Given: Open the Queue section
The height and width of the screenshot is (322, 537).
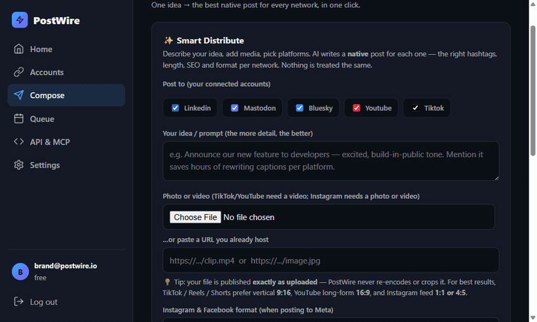Looking at the screenshot, I should 66,118.
